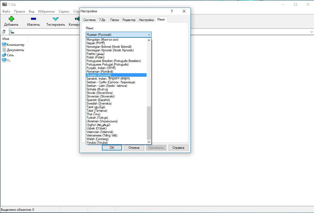
Task: Select highlighted Russian (Русский) list entry
Action: pyautogui.click(x=116, y=75)
